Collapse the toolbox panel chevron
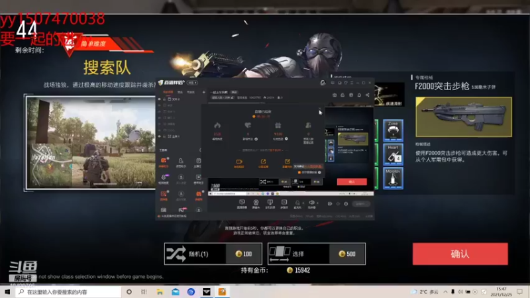This screenshot has width=530, height=298. click(x=200, y=150)
